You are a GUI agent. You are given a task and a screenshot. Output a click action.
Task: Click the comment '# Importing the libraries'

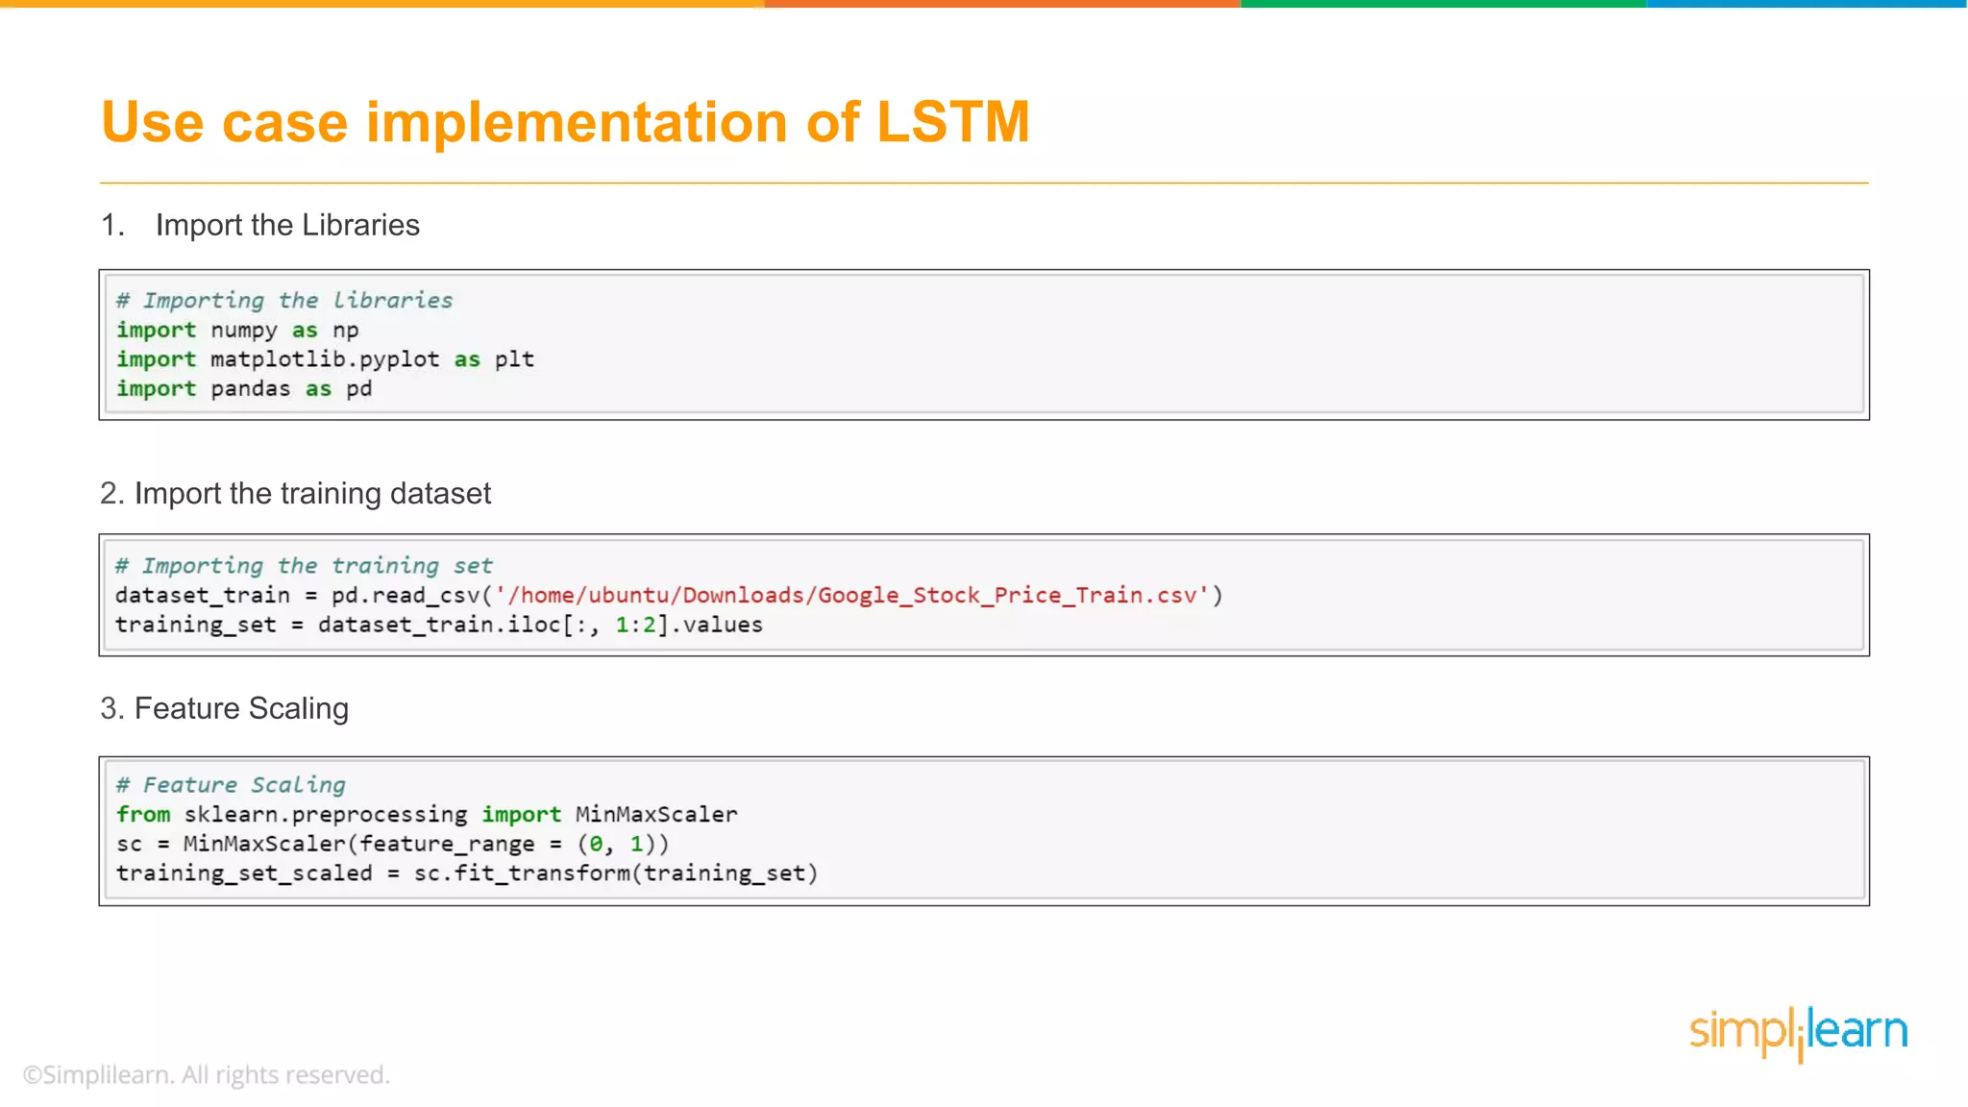pos(284,301)
